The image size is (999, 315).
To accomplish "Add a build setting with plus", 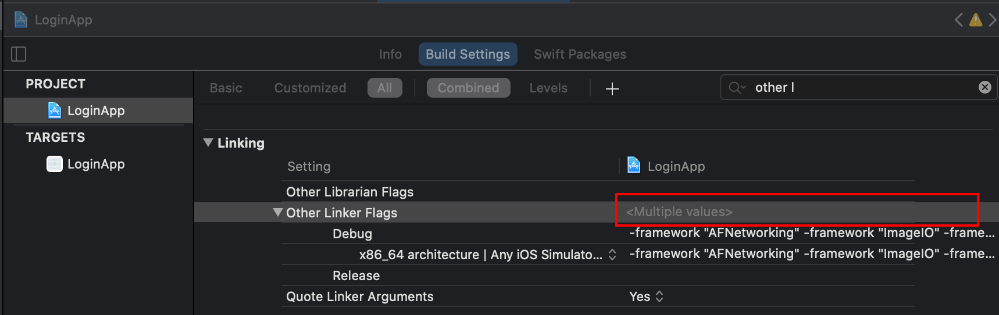I will click(612, 88).
